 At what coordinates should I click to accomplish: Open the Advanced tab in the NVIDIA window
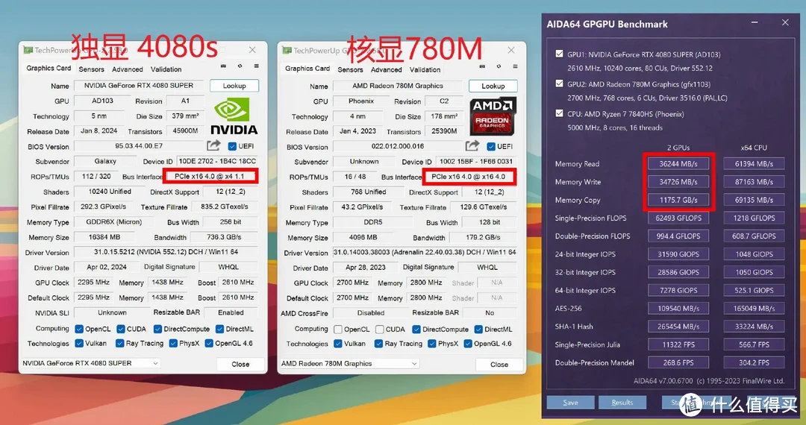[128, 69]
